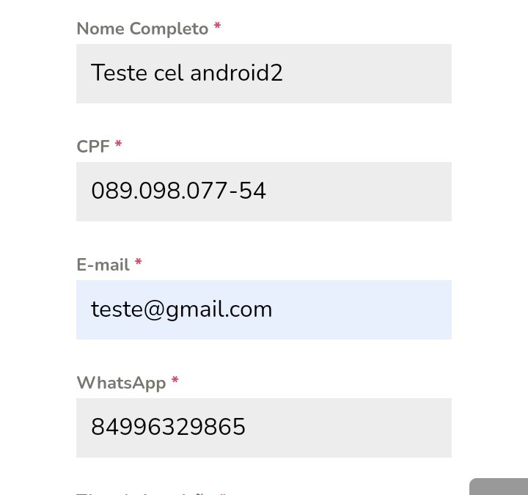Click the E-mail field label
The height and width of the screenshot is (495, 528).
click(103, 265)
